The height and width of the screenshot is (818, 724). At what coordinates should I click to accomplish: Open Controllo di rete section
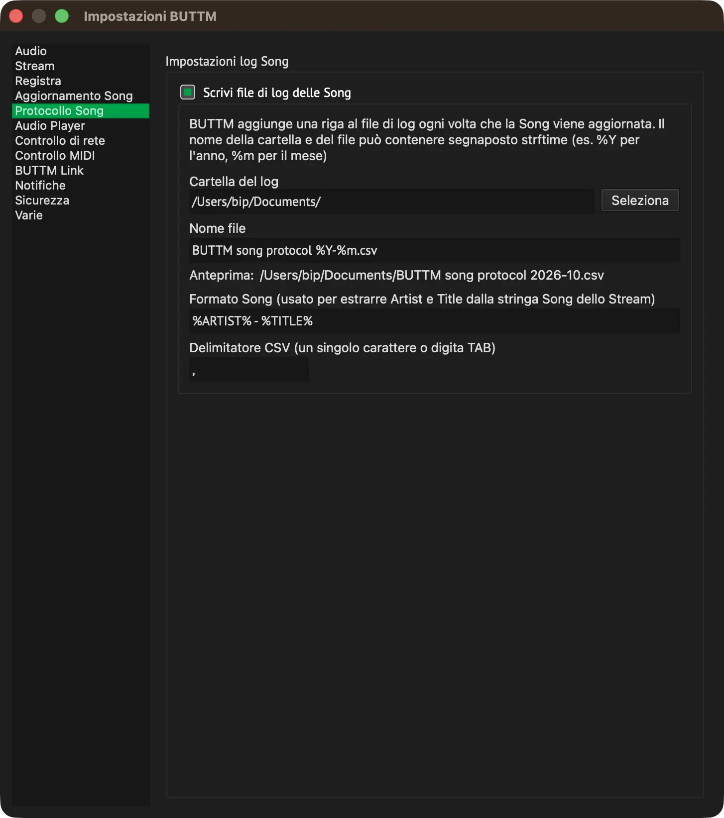tap(80, 141)
